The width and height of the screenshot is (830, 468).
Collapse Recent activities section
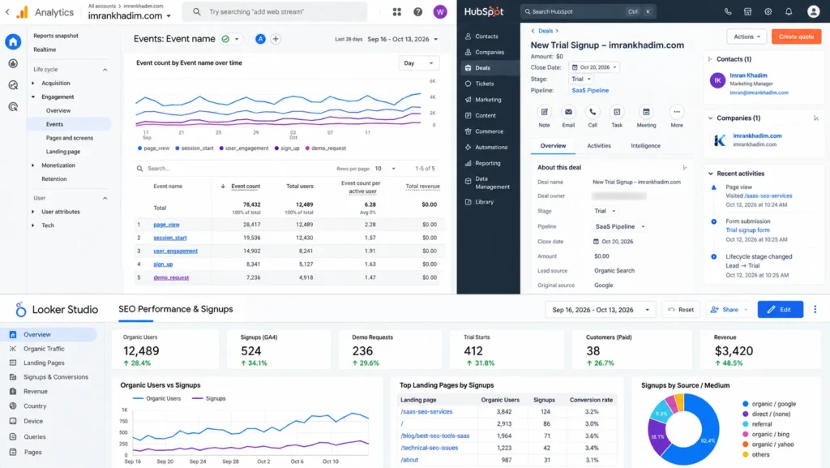(711, 174)
